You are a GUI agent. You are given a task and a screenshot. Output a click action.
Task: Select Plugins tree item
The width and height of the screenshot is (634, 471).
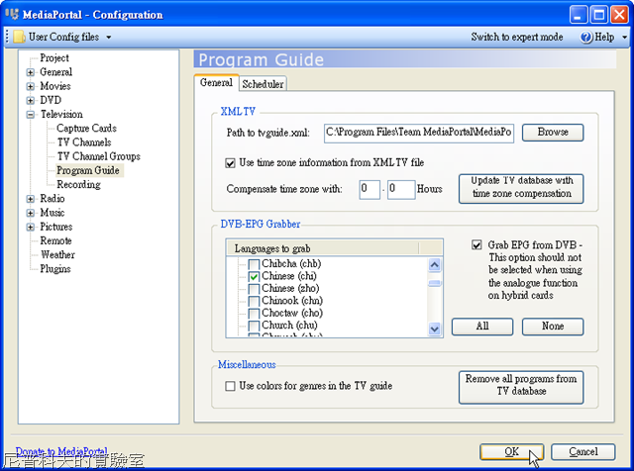[55, 268]
